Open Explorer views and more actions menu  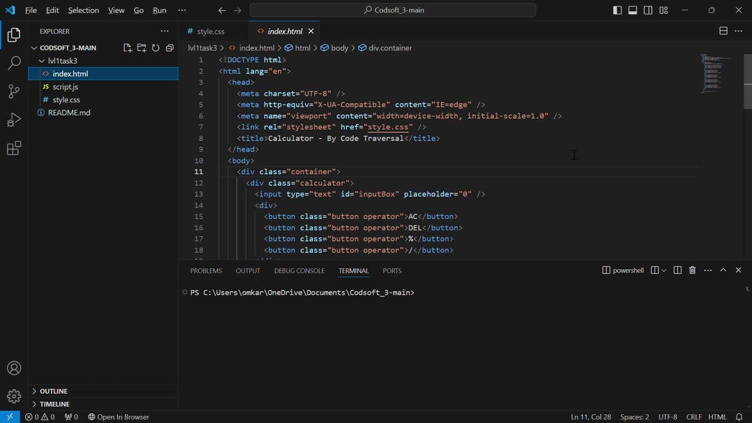point(164,31)
